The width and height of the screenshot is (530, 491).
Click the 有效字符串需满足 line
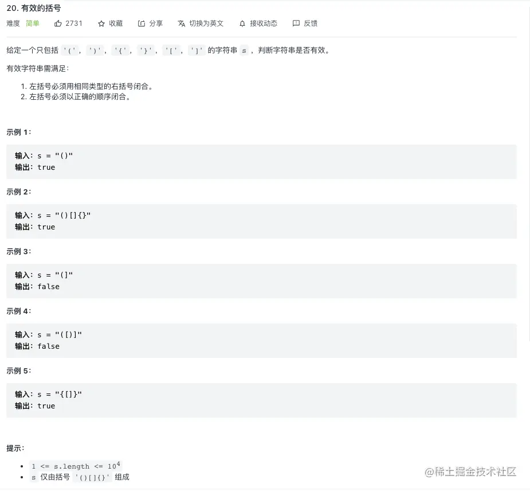pos(37,68)
